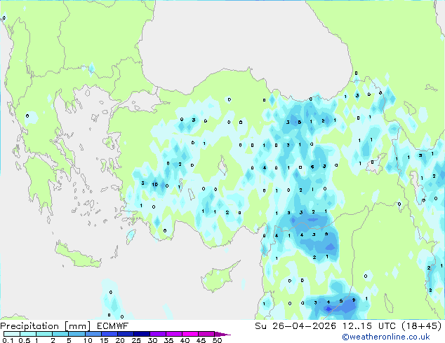Click the '(18+45)' forecast run text
This screenshot has width=445, height=343.
click(x=422, y=326)
